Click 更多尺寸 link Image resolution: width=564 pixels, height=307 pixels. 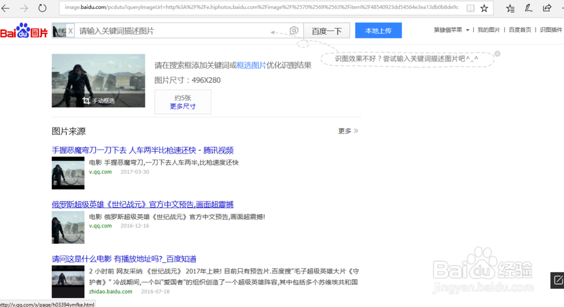[183, 107]
